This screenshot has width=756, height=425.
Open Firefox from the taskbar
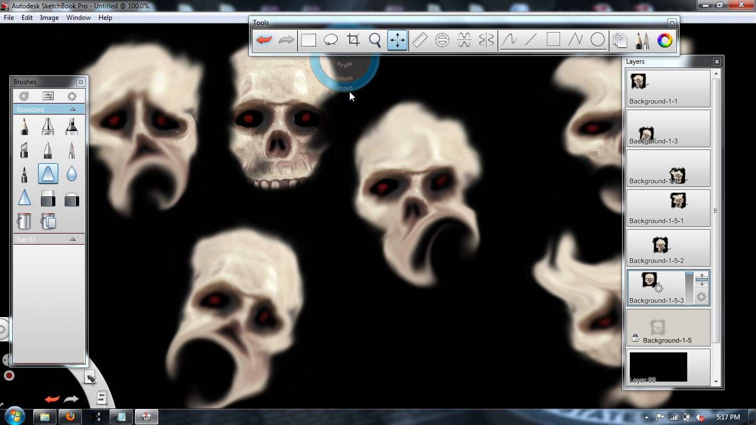click(x=70, y=417)
